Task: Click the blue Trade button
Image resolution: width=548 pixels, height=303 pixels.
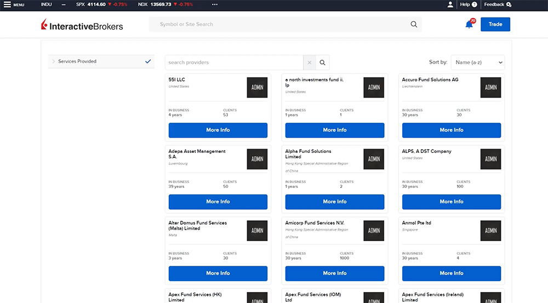Action: pyautogui.click(x=495, y=24)
